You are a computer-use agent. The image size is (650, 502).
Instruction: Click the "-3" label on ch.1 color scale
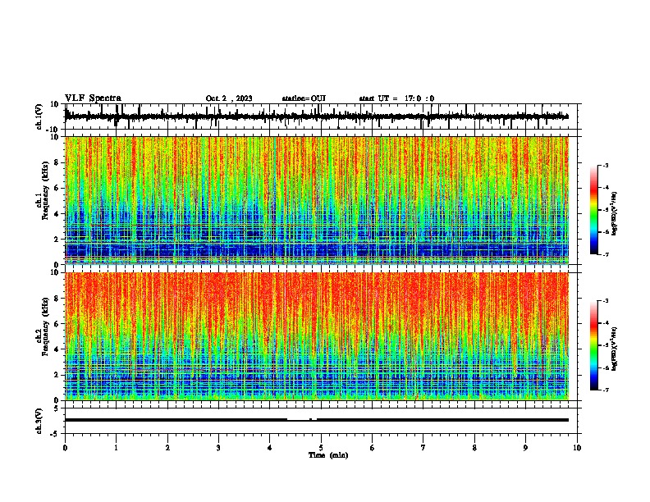pos(605,165)
